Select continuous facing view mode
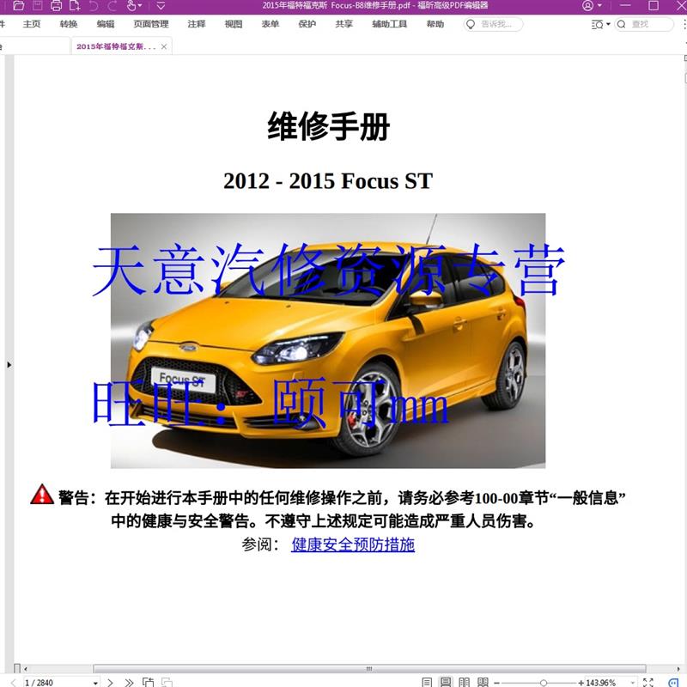The width and height of the screenshot is (687, 687). [x=483, y=682]
